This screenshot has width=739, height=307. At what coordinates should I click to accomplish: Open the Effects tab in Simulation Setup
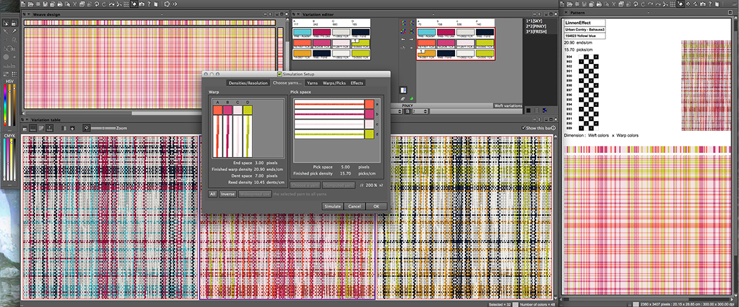click(357, 83)
